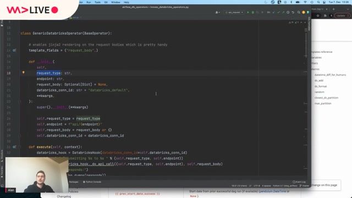Viewport: 352px width, 198px height.
Task: Click the profiler icon next to coverage
Action: click(x=262, y=12)
